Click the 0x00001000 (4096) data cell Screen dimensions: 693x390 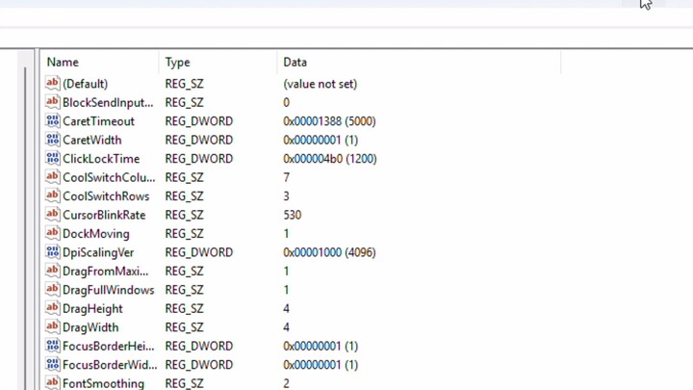(329, 252)
